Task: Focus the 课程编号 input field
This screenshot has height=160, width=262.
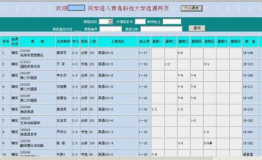Action: pyautogui.click(x=111, y=29)
